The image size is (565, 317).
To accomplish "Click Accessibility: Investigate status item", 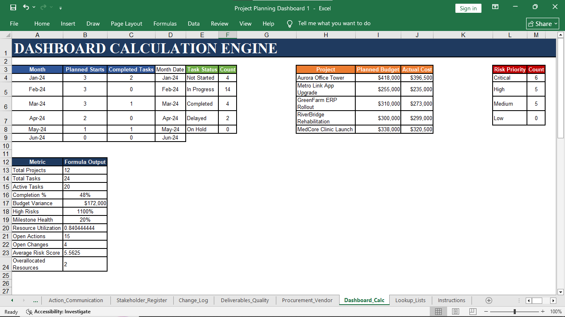I will (58, 312).
